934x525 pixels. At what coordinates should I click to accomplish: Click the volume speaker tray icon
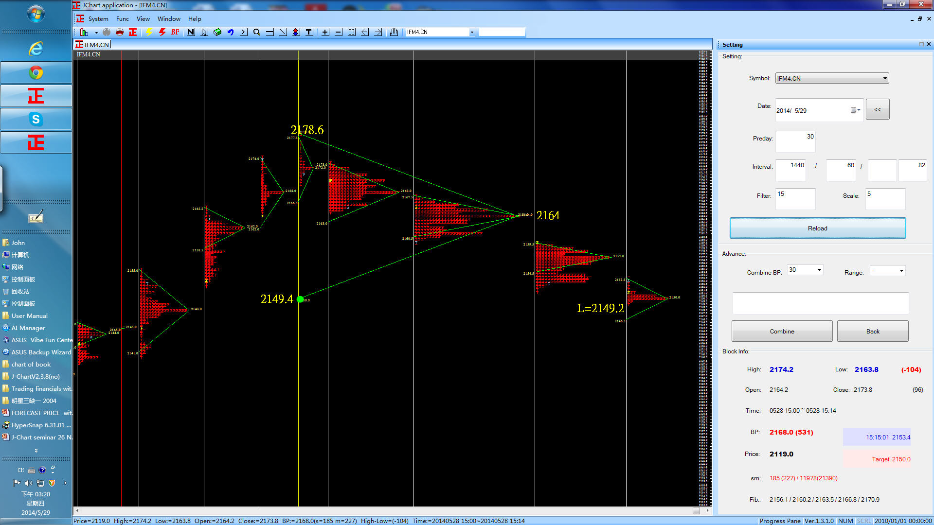[29, 483]
